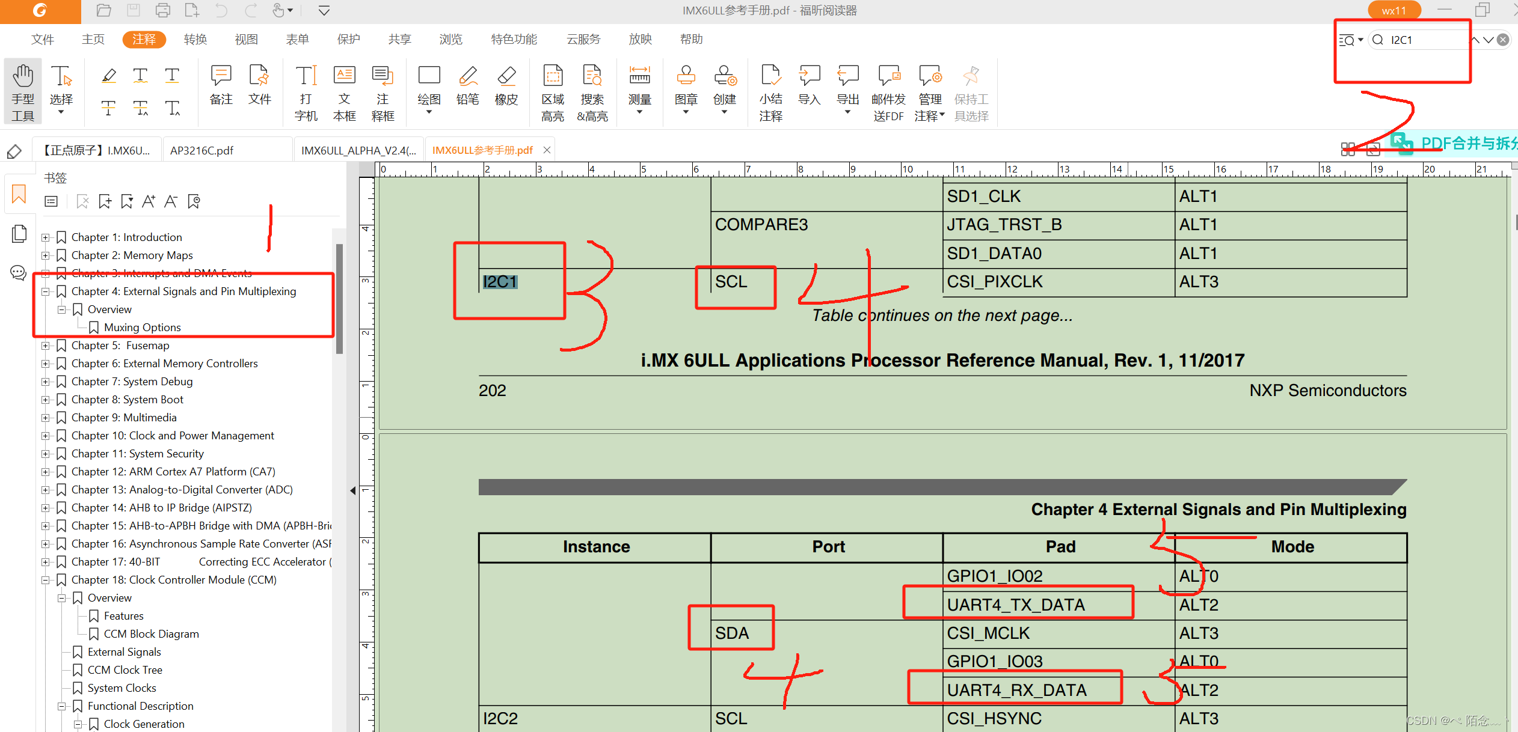Switch to the AP3216C.pdf document tab
Image resolution: width=1518 pixels, height=732 pixels.
[202, 150]
